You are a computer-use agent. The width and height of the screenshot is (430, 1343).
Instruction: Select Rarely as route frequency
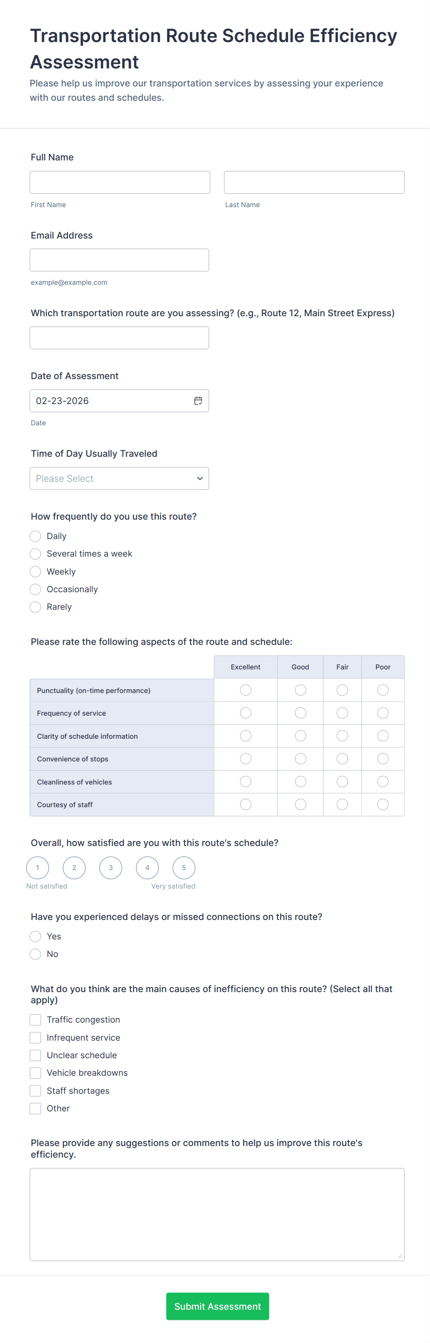click(36, 607)
